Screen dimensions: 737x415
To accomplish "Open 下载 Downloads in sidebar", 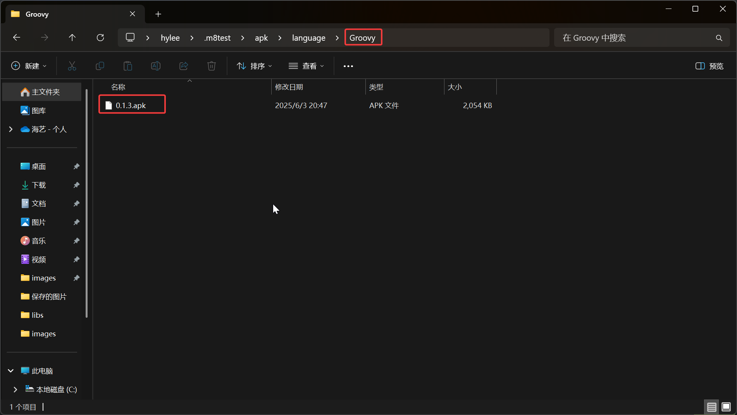I will click(x=39, y=185).
